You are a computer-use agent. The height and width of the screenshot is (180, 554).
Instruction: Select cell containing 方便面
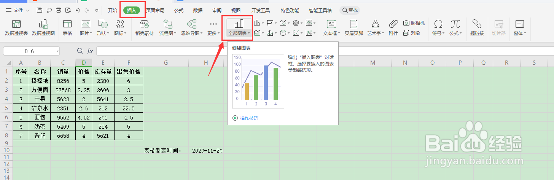[x=40, y=90]
